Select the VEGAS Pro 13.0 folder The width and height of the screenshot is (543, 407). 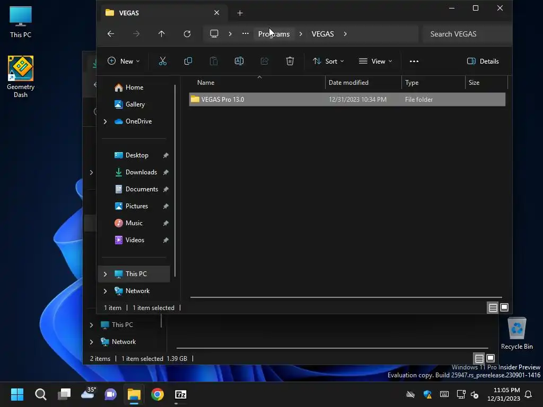[x=347, y=100]
